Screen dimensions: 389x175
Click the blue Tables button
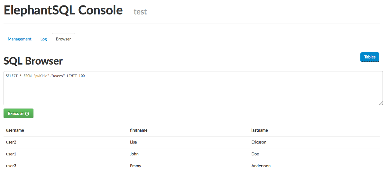click(x=370, y=57)
